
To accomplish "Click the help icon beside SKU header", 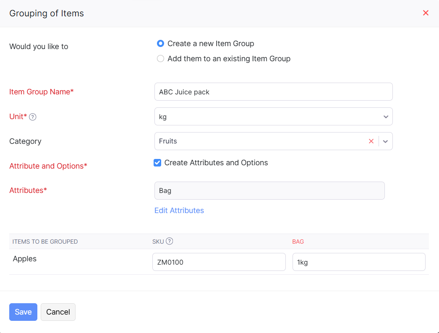I will coord(170,241).
